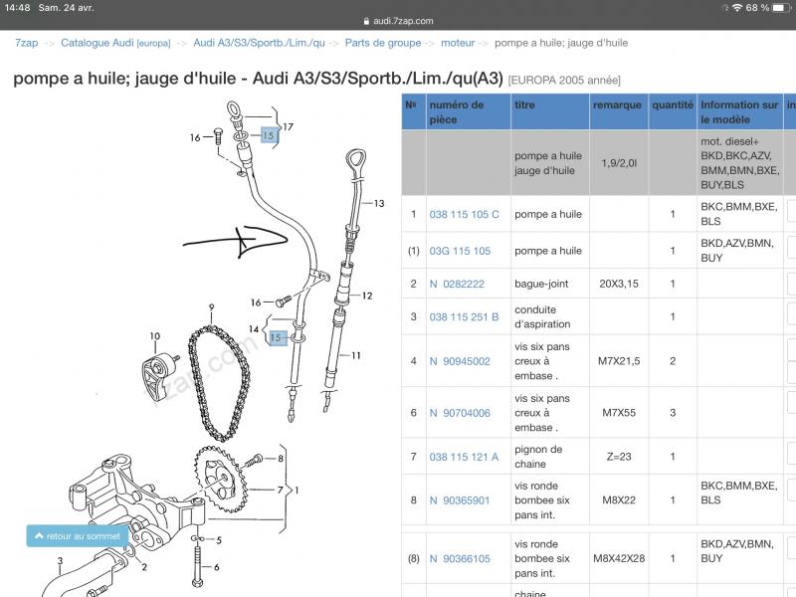Open part number 038 115 121 A
Viewport: 796px width, 597px height.
[464, 457]
